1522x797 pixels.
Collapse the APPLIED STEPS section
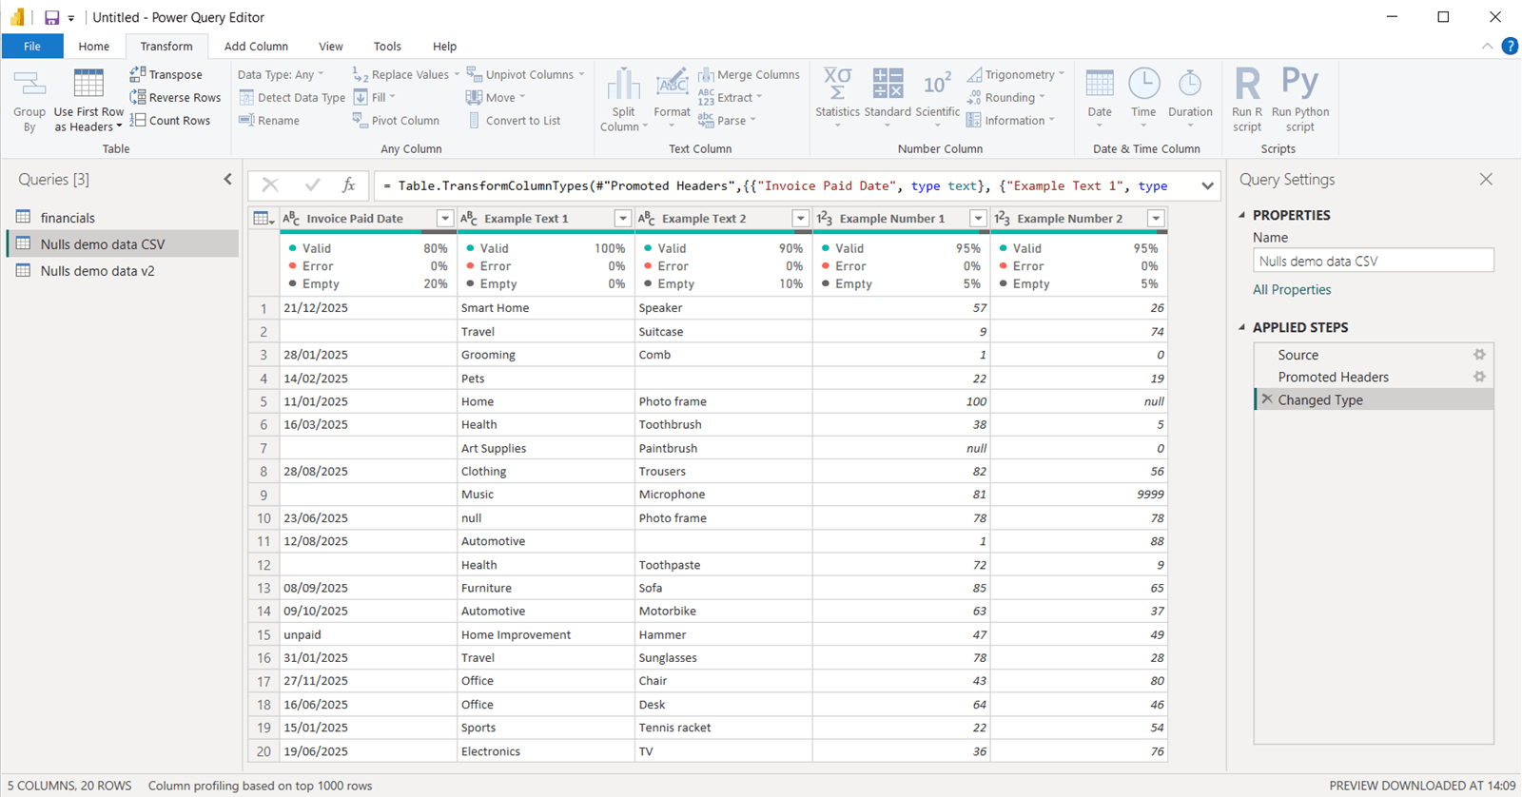click(x=1242, y=327)
